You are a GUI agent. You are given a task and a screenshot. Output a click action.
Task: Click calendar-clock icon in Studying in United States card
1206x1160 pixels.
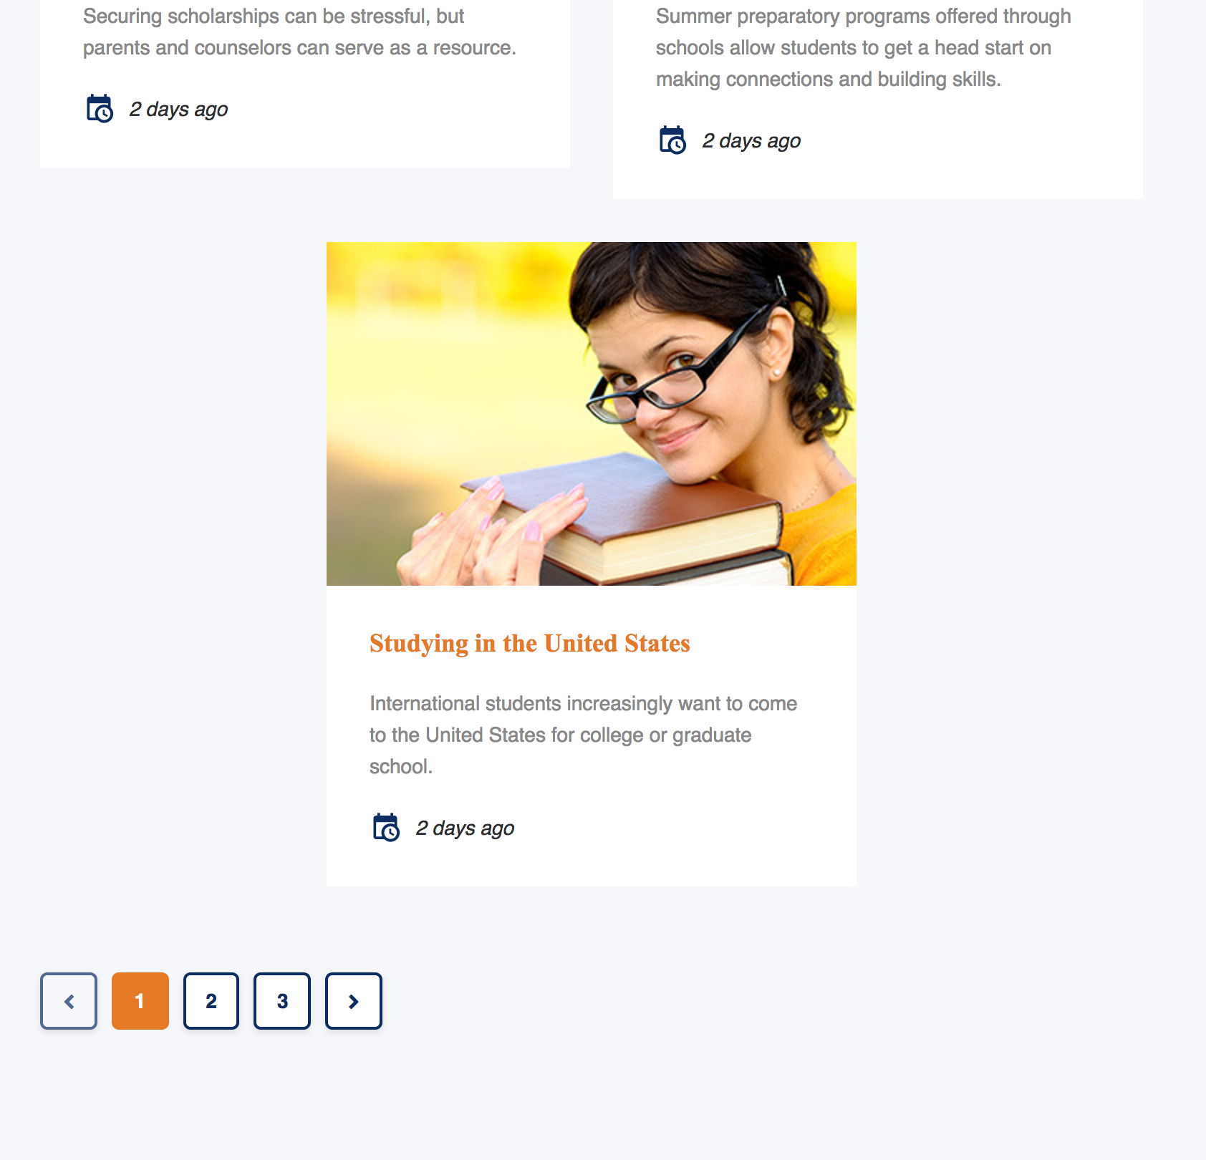coord(386,828)
